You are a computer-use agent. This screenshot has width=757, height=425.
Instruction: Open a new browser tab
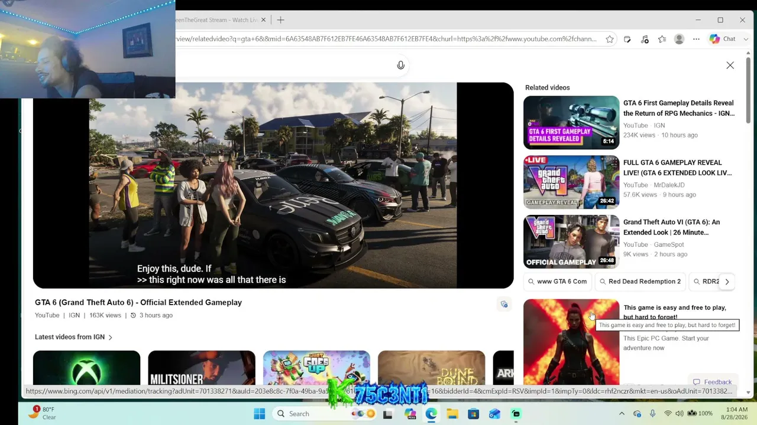280,20
